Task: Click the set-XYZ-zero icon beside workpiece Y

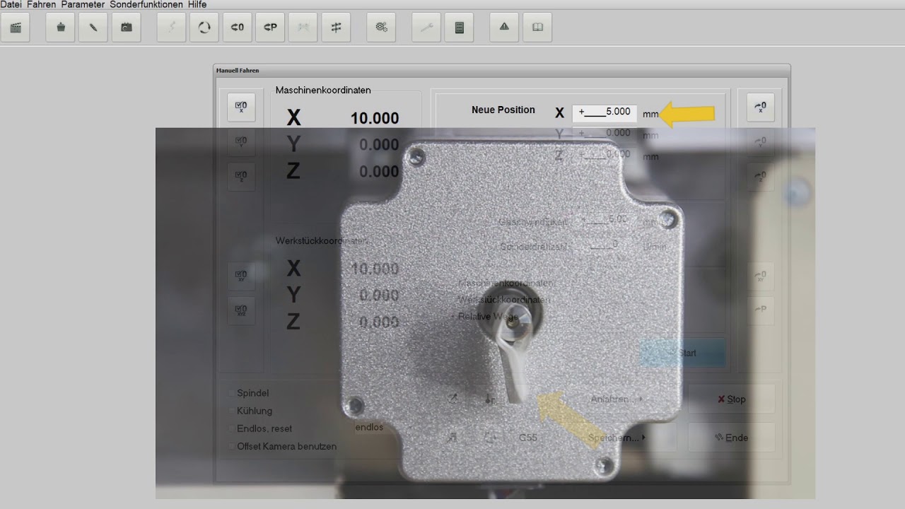Action: (x=241, y=310)
